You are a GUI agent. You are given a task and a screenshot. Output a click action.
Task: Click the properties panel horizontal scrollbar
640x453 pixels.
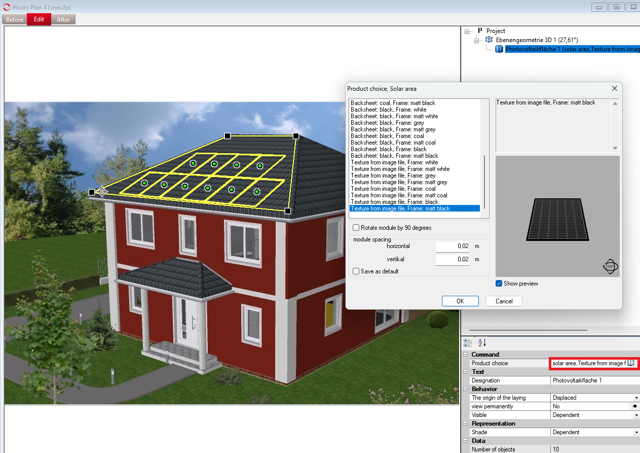coord(528,330)
